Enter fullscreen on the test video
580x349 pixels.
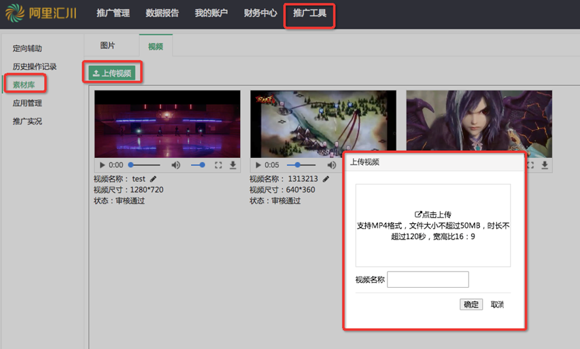(x=218, y=165)
